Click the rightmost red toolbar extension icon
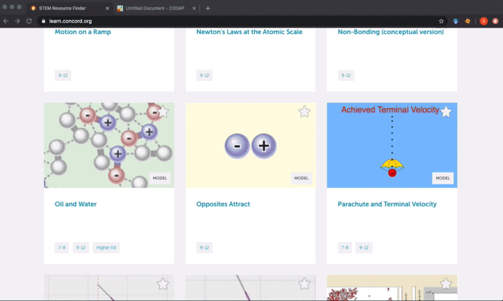 click(495, 21)
